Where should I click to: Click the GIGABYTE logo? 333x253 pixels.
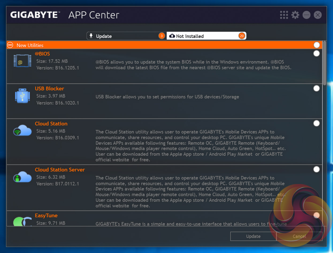(35, 15)
